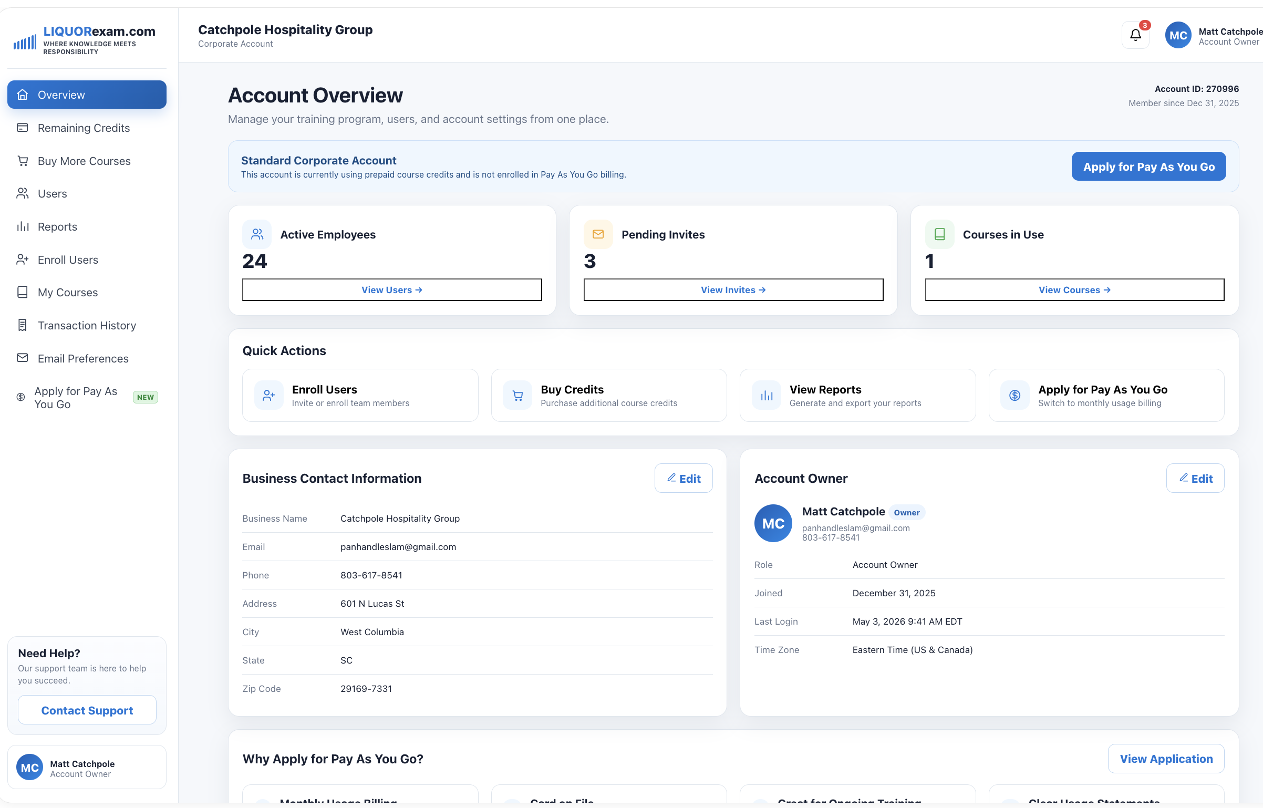Edit Business Contact Information
This screenshot has height=808, width=1263.
(x=684, y=478)
